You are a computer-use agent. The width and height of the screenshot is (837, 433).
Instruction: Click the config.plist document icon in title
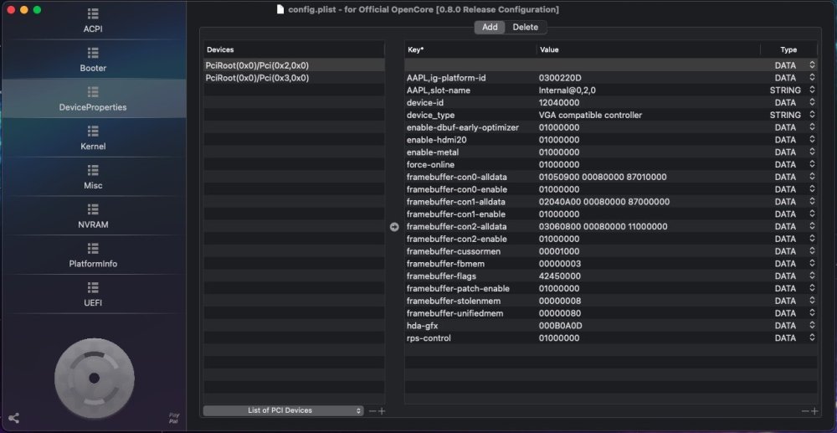tap(280, 9)
